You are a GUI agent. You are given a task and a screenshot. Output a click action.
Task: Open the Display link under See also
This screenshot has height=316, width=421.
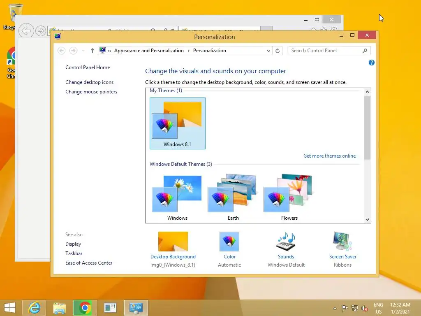pos(73,244)
